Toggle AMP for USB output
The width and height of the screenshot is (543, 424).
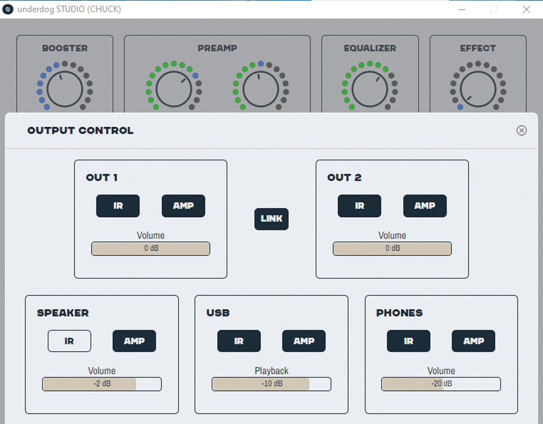[304, 341]
